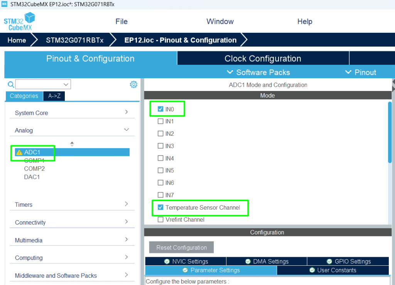
Task: Disable the Temperature Sensor Channel checkbox
Action: pos(160,207)
